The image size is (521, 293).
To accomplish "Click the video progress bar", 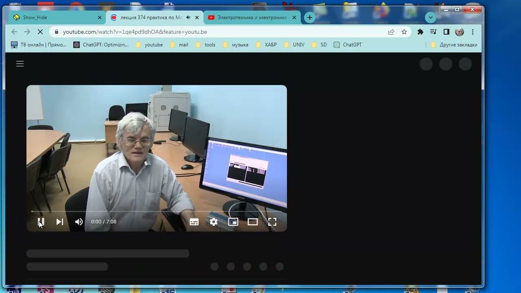I will (157, 211).
